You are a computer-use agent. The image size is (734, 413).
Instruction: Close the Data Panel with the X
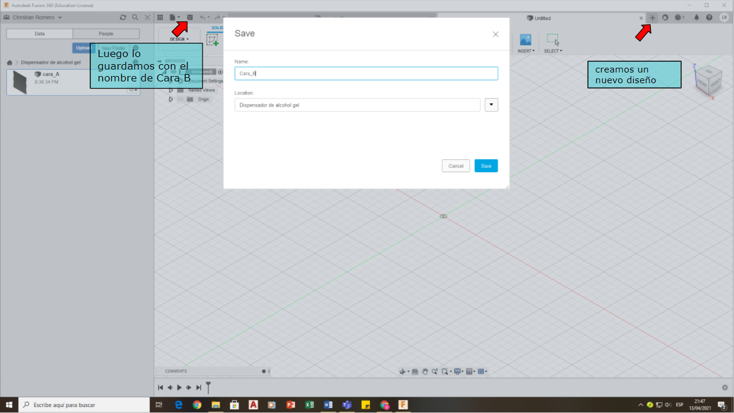[x=148, y=17]
